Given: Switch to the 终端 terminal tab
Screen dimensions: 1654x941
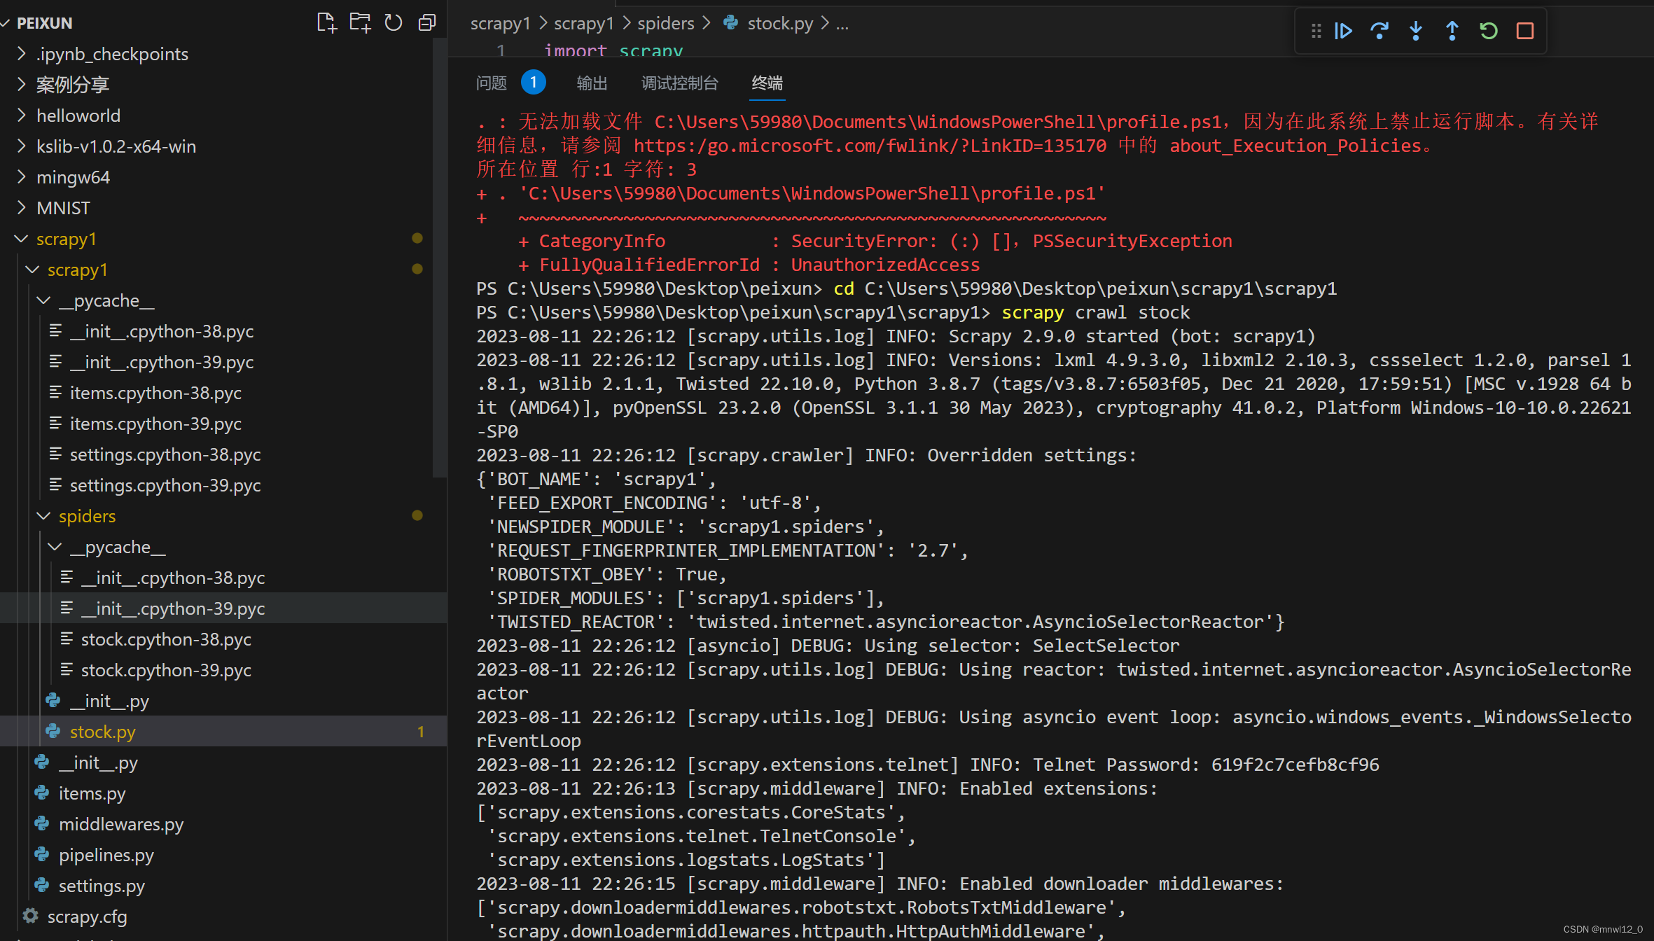Looking at the screenshot, I should click(x=766, y=83).
